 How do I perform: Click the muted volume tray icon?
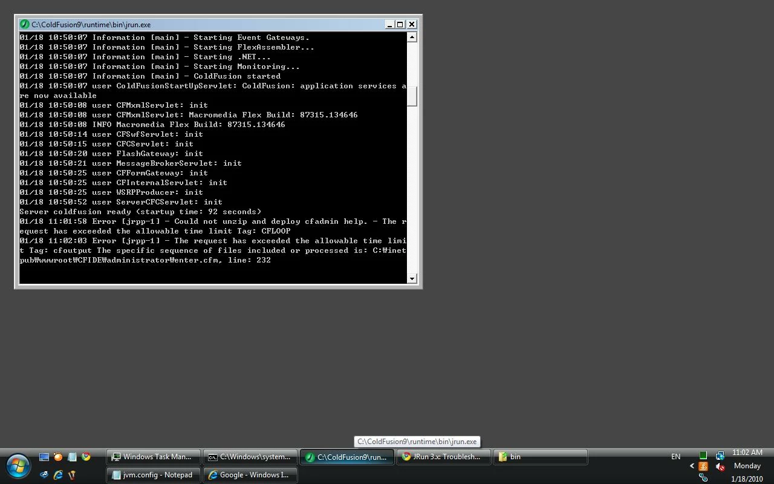(720, 466)
